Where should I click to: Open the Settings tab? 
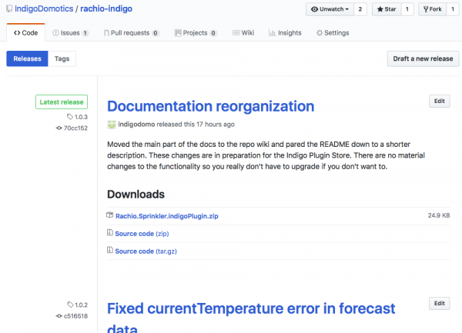tap(333, 32)
